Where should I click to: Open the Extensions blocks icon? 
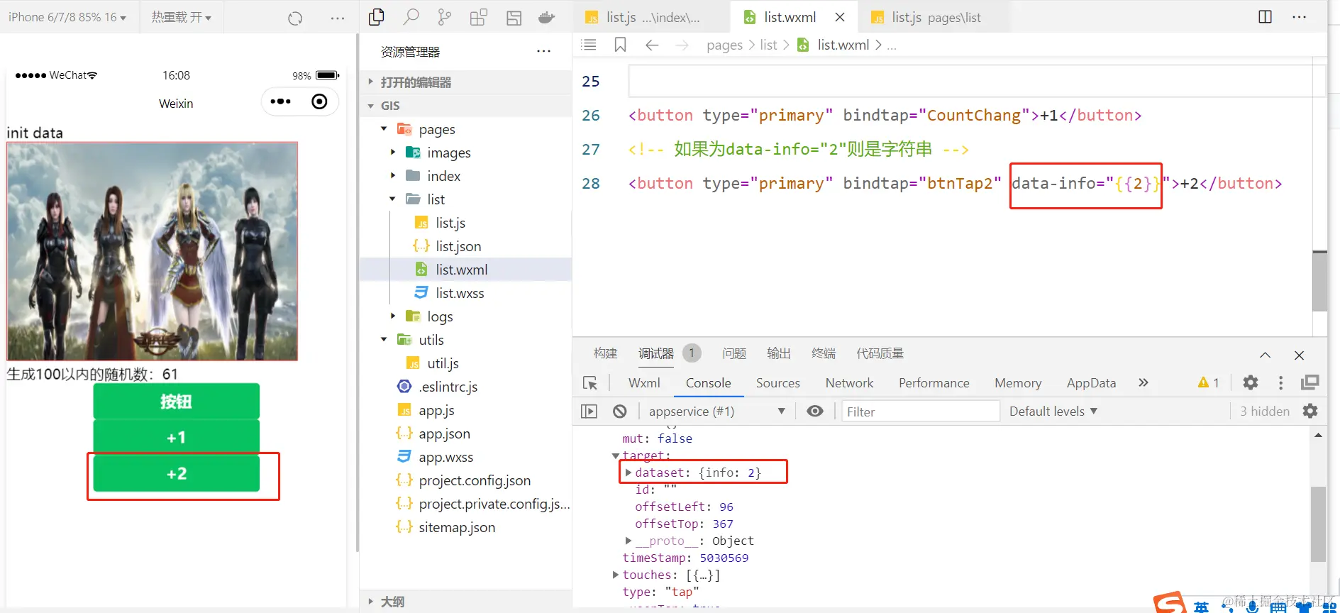click(479, 17)
